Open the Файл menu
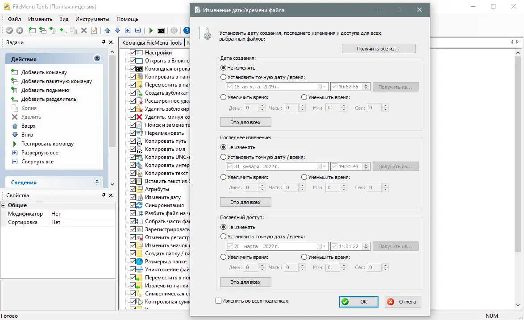This screenshot has height=320, width=524. (x=14, y=19)
